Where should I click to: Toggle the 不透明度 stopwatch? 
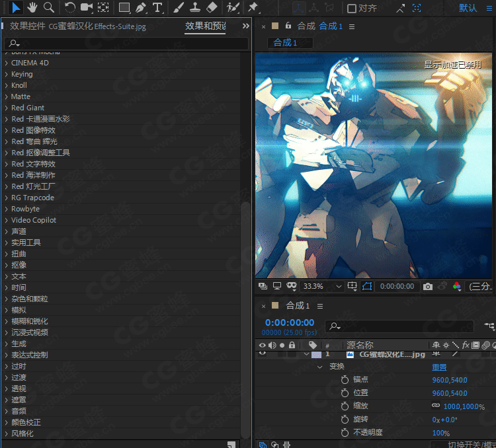coord(345,433)
